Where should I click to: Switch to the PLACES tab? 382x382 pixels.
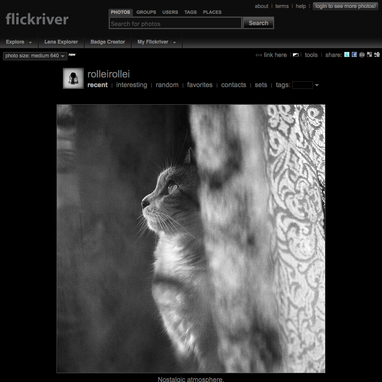pos(212,12)
